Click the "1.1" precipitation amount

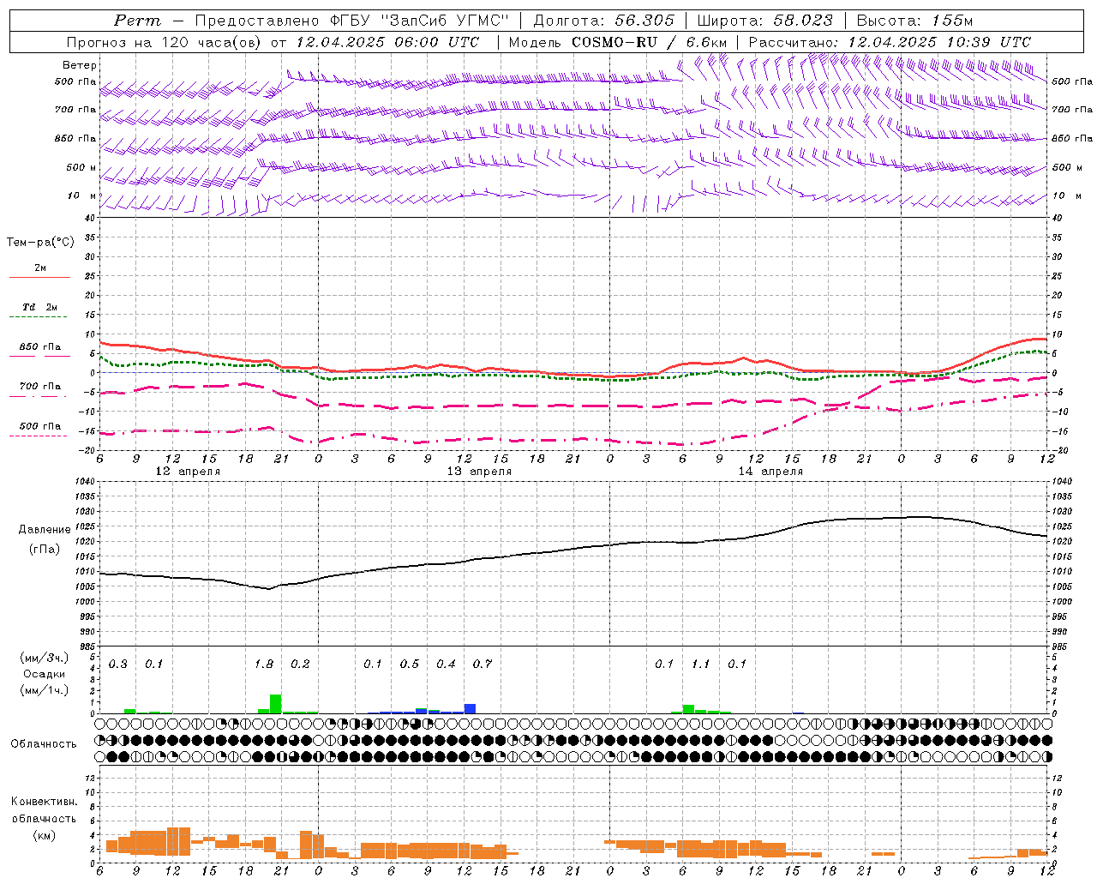(701, 665)
